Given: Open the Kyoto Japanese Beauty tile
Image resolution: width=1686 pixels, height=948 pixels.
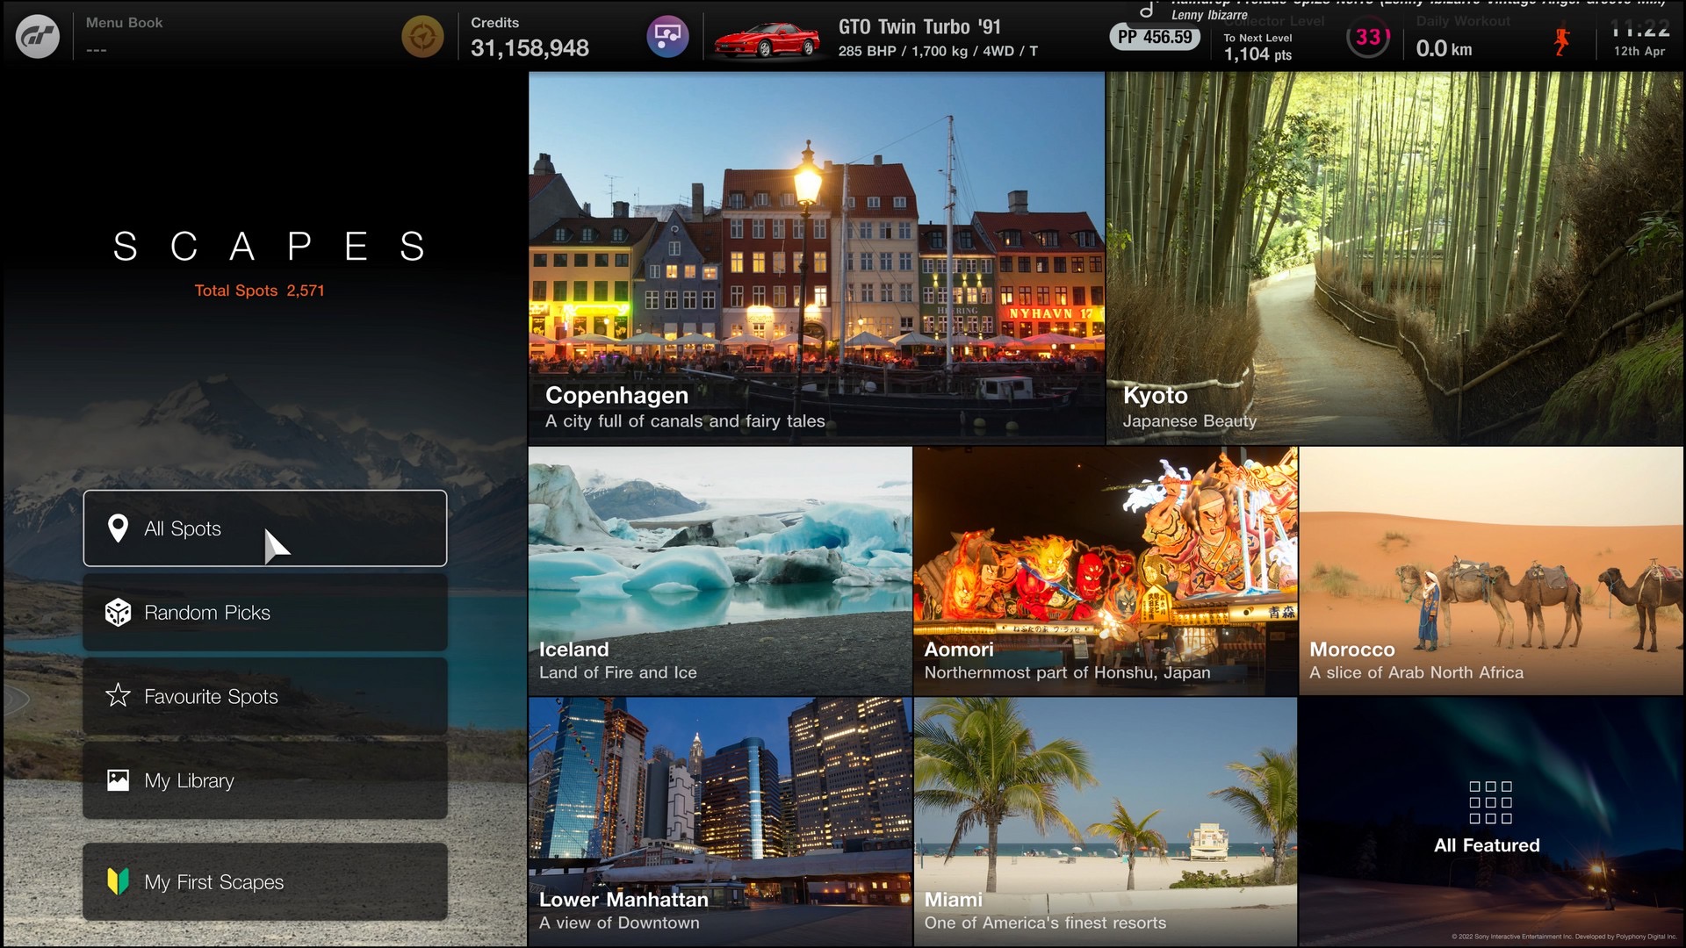Looking at the screenshot, I should (x=1394, y=257).
